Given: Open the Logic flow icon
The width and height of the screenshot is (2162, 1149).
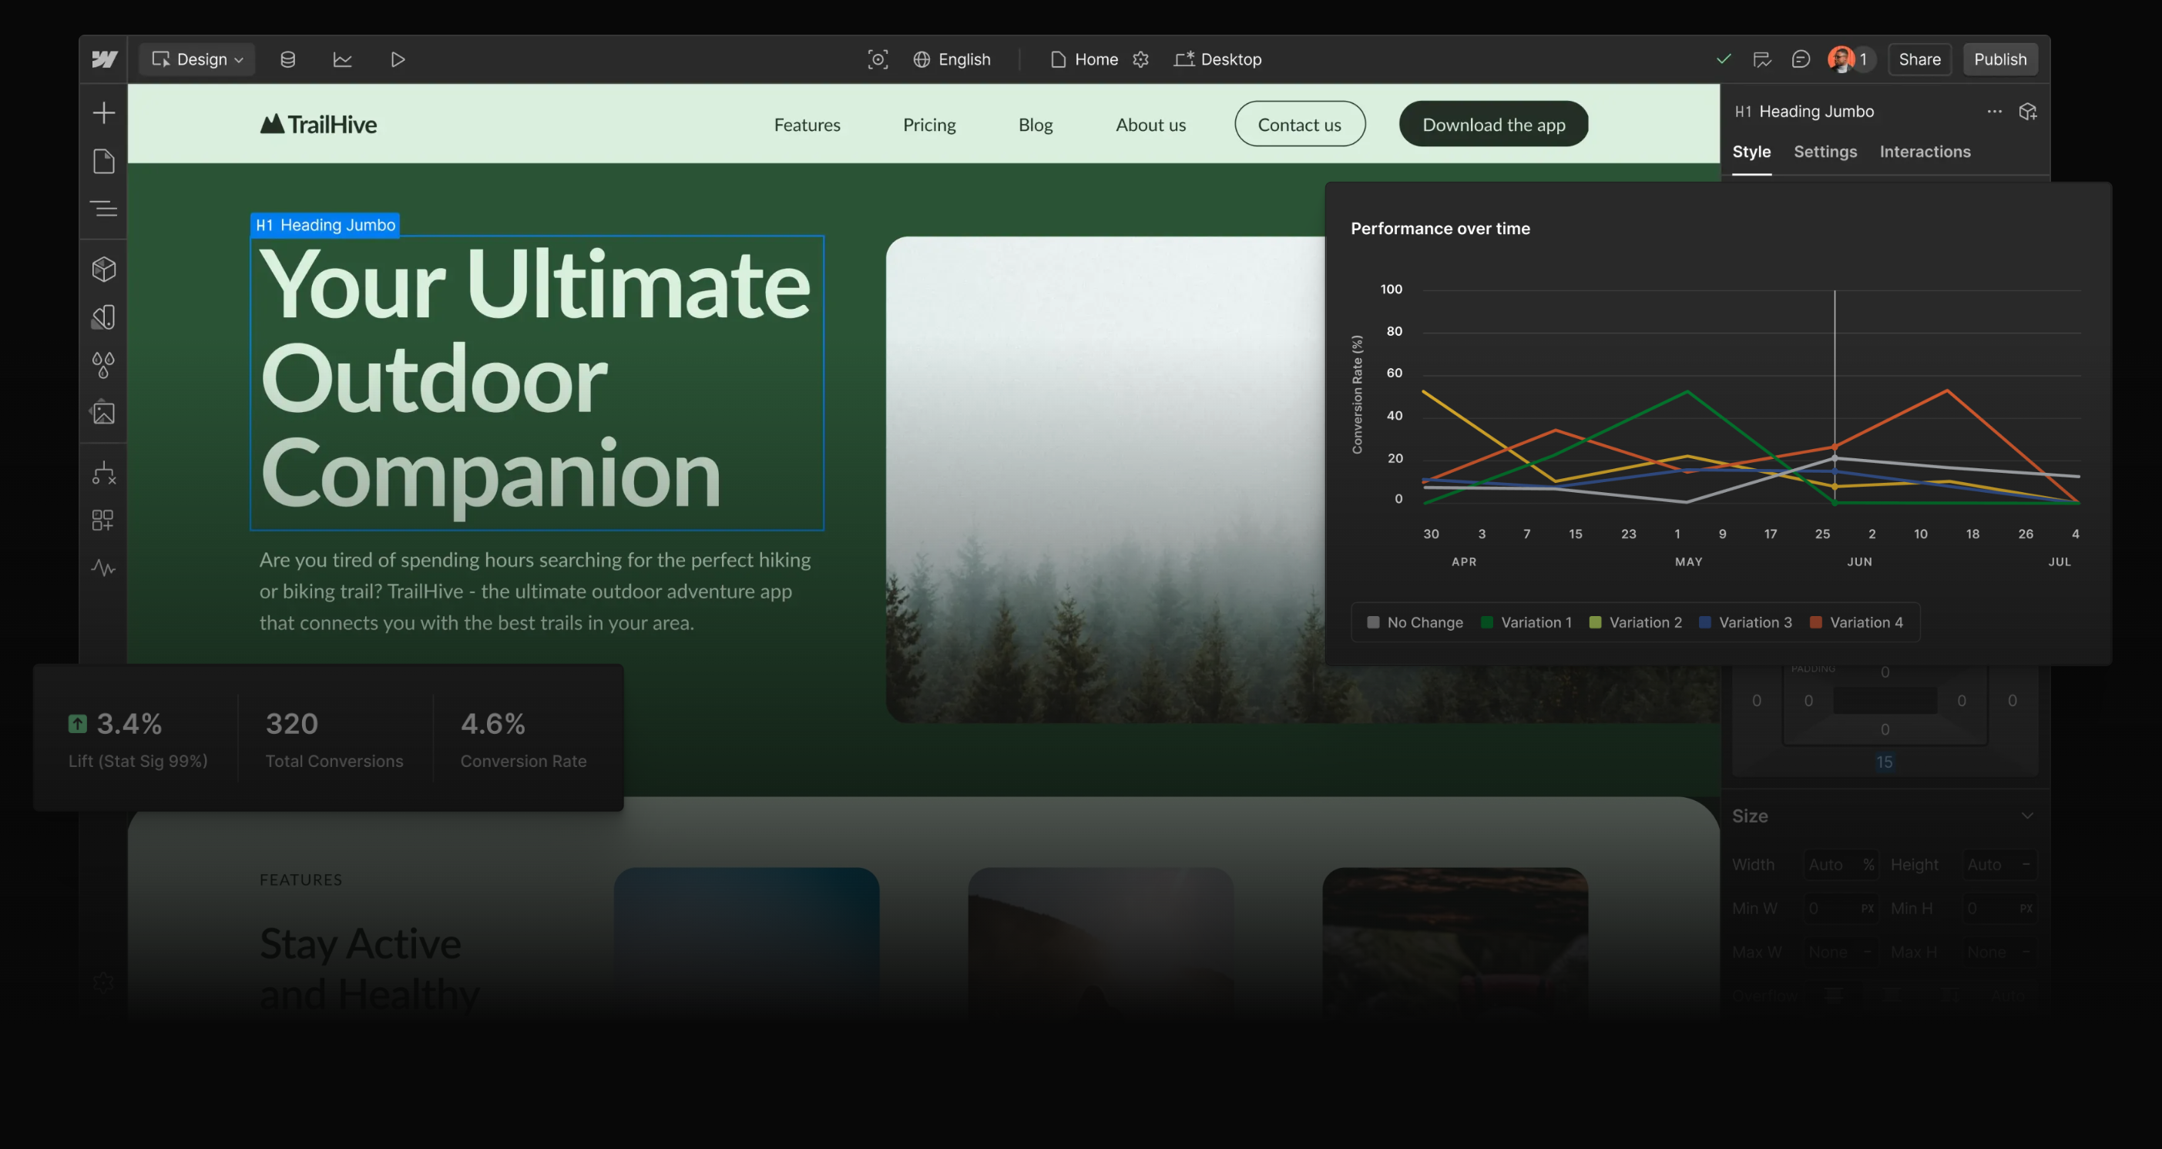Looking at the screenshot, I should pos(104,473).
